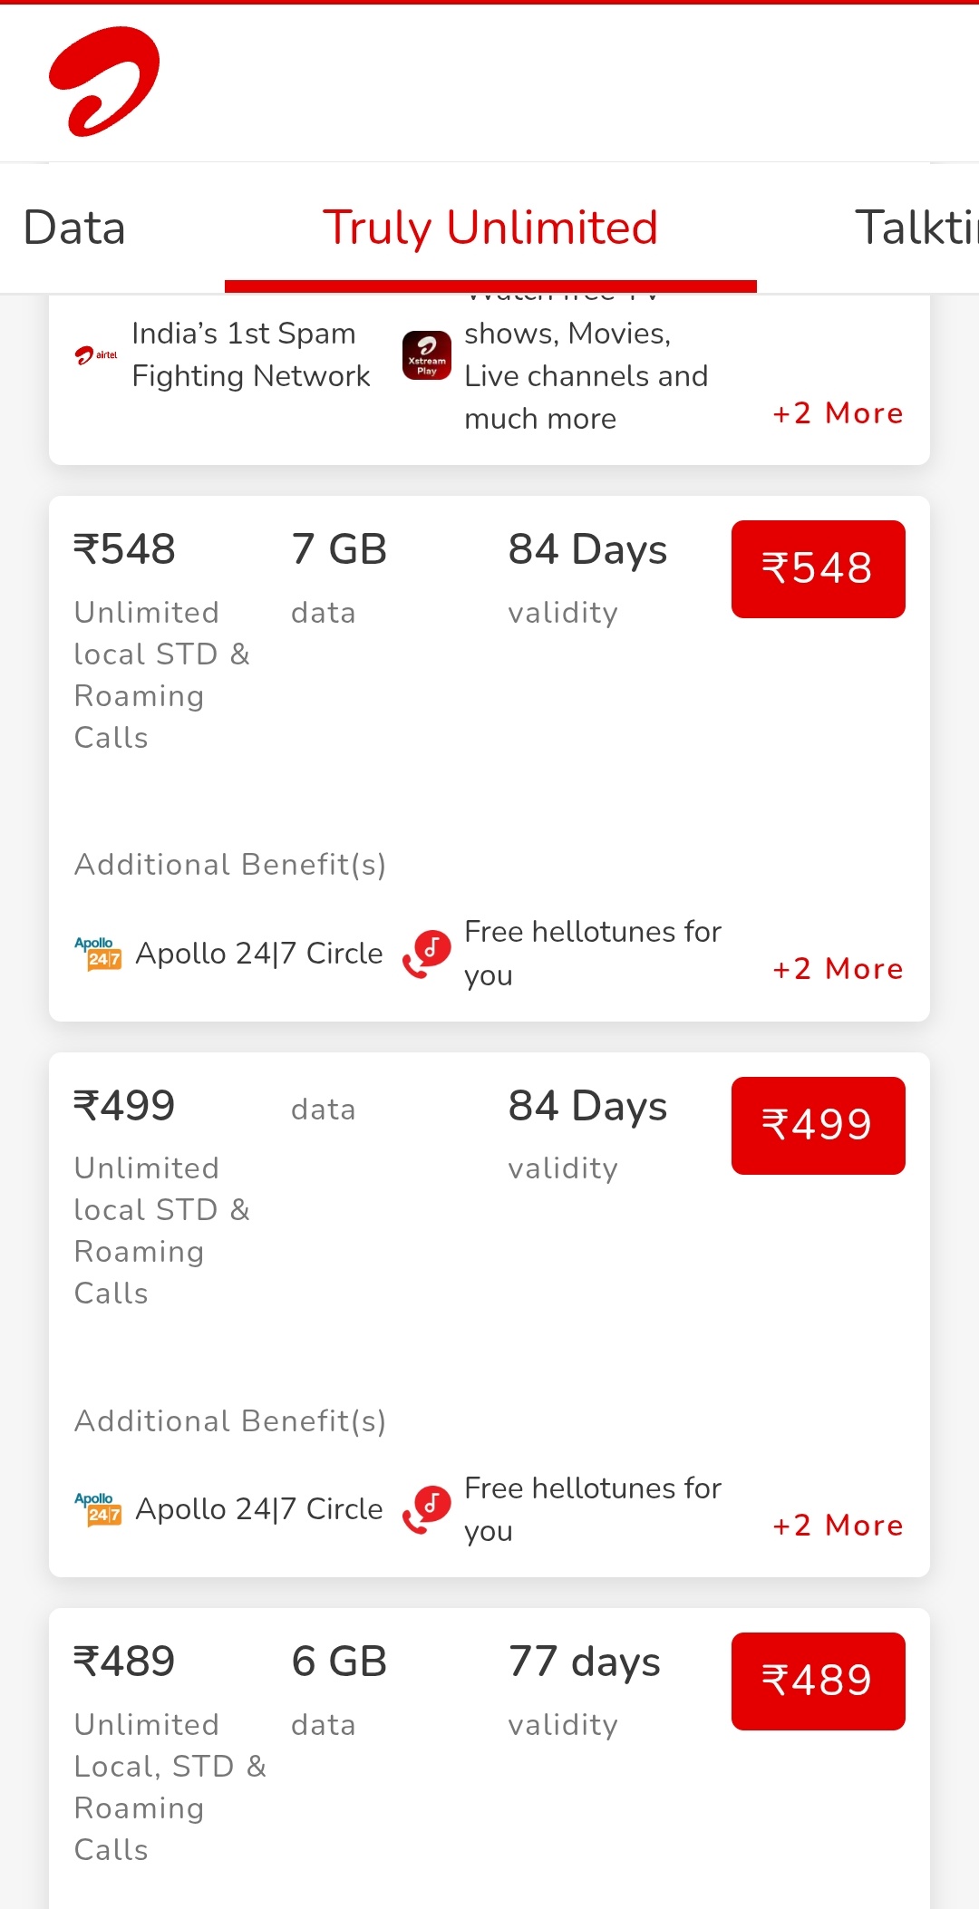The width and height of the screenshot is (979, 1909).
Task: Expand +2 More benefits for ₹499 plan
Action: [838, 1526]
